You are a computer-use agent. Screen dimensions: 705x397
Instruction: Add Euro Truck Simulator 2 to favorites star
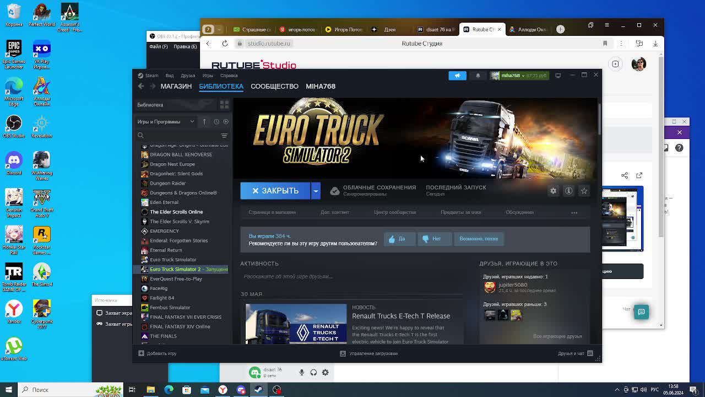pos(584,191)
